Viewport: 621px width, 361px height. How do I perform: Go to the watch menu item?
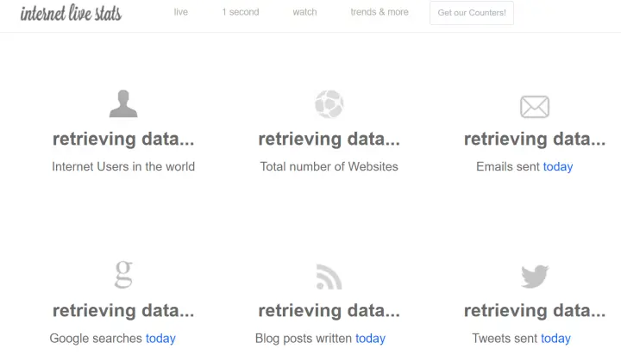(x=305, y=12)
